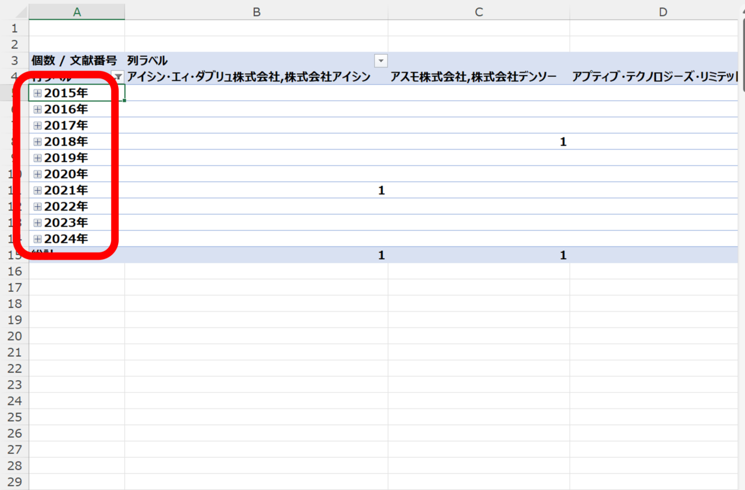This screenshot has height=490, width=745.
Task: Select row 29 header
Action: pyautogui.click(x=15, y=482)
